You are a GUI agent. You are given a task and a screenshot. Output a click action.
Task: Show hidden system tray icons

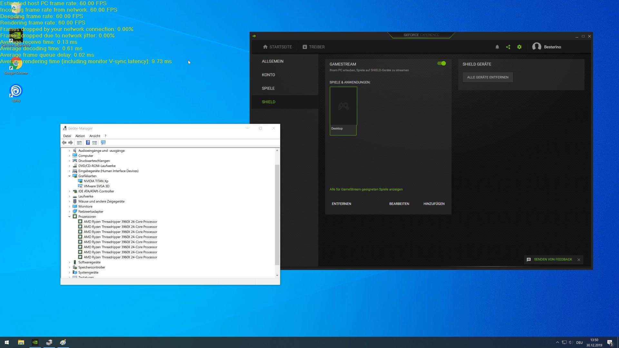[557, 343]
